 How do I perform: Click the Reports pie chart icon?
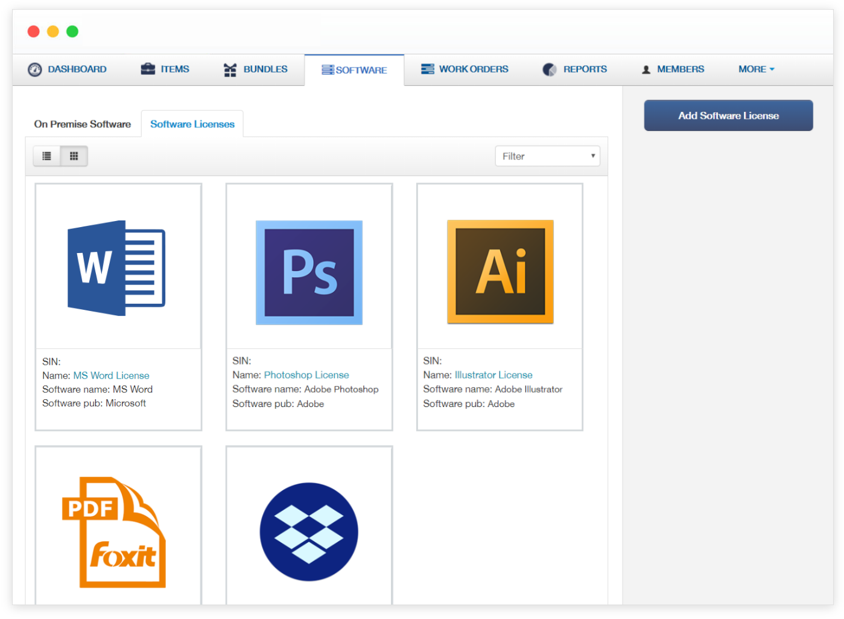pos(550,69)
